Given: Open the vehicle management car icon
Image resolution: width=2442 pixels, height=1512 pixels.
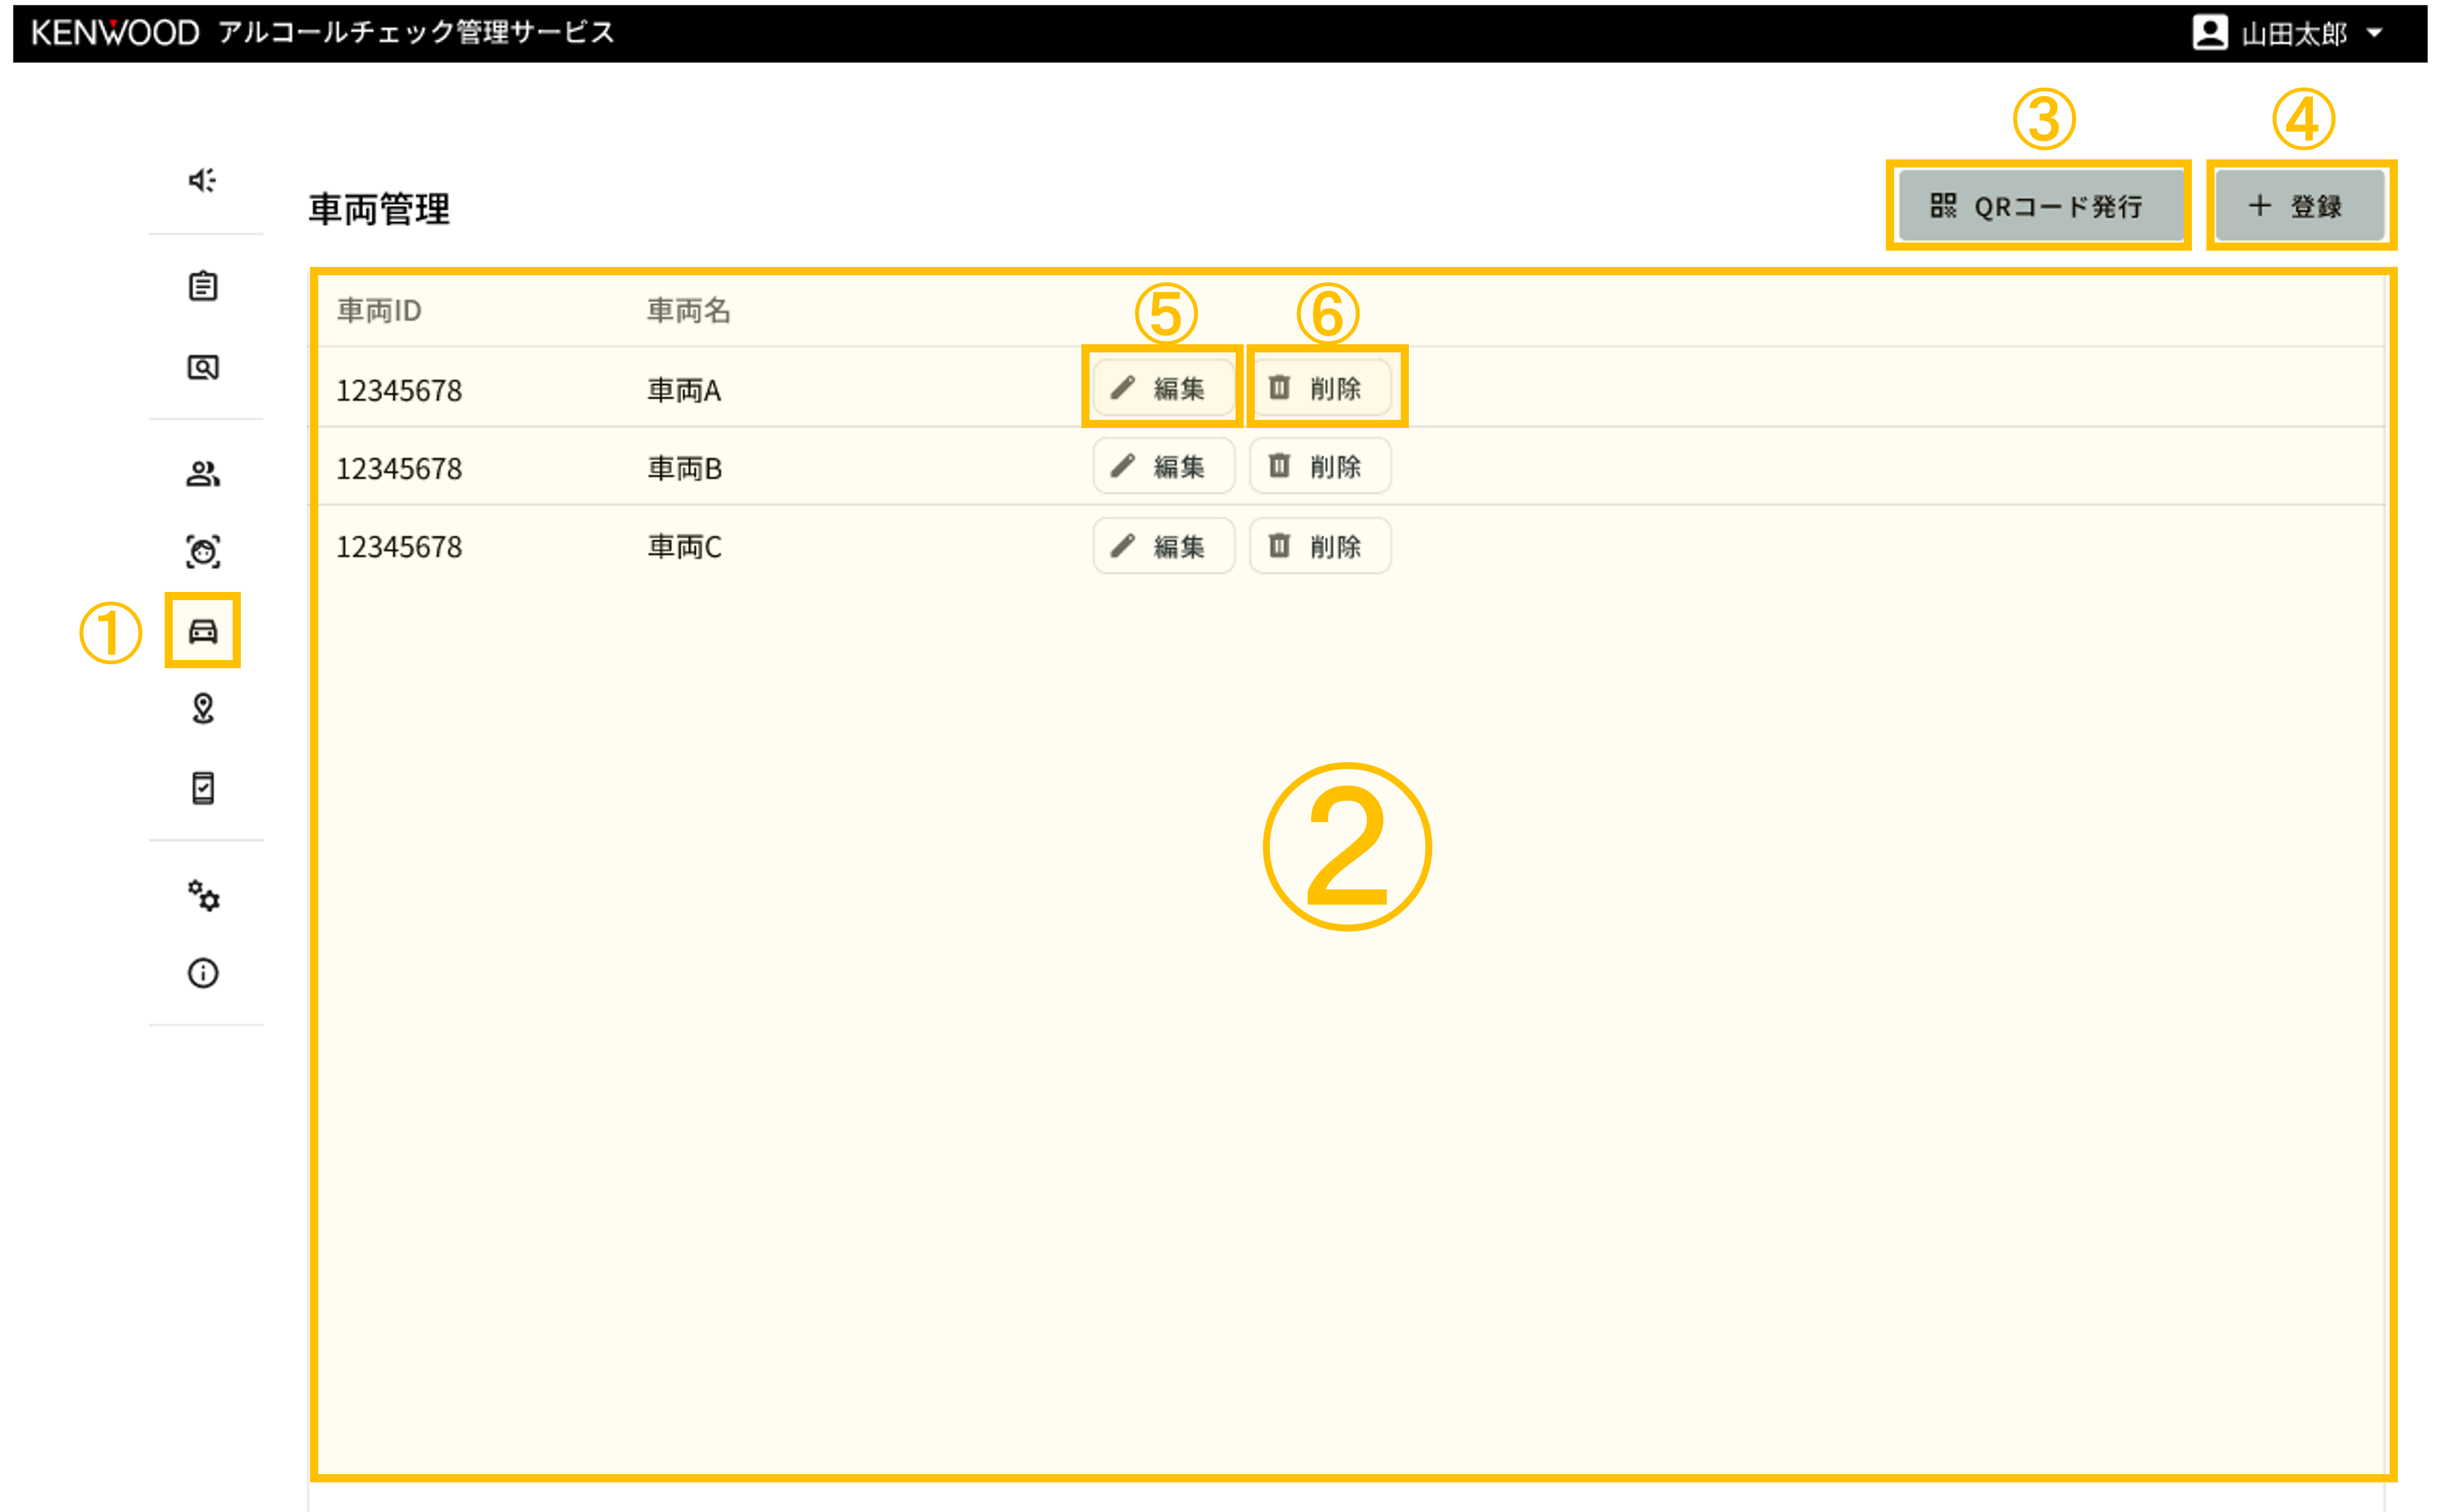Looking at the screenshot, I should point(203,631).
